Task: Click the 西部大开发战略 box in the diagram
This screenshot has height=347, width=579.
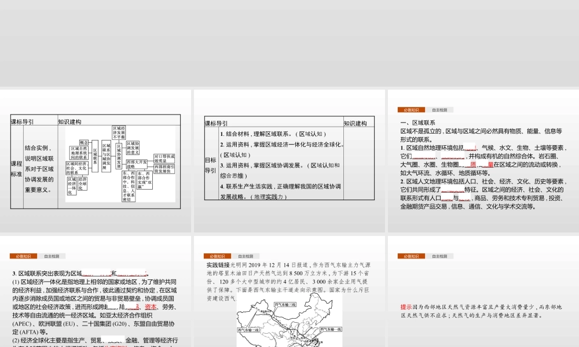Action: pos(137,164)
